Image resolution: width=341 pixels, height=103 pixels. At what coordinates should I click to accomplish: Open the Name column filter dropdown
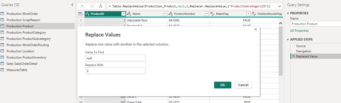click(x=165, y=14)
